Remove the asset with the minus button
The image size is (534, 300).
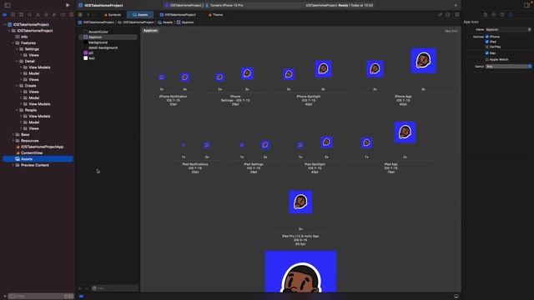(87, 288)
